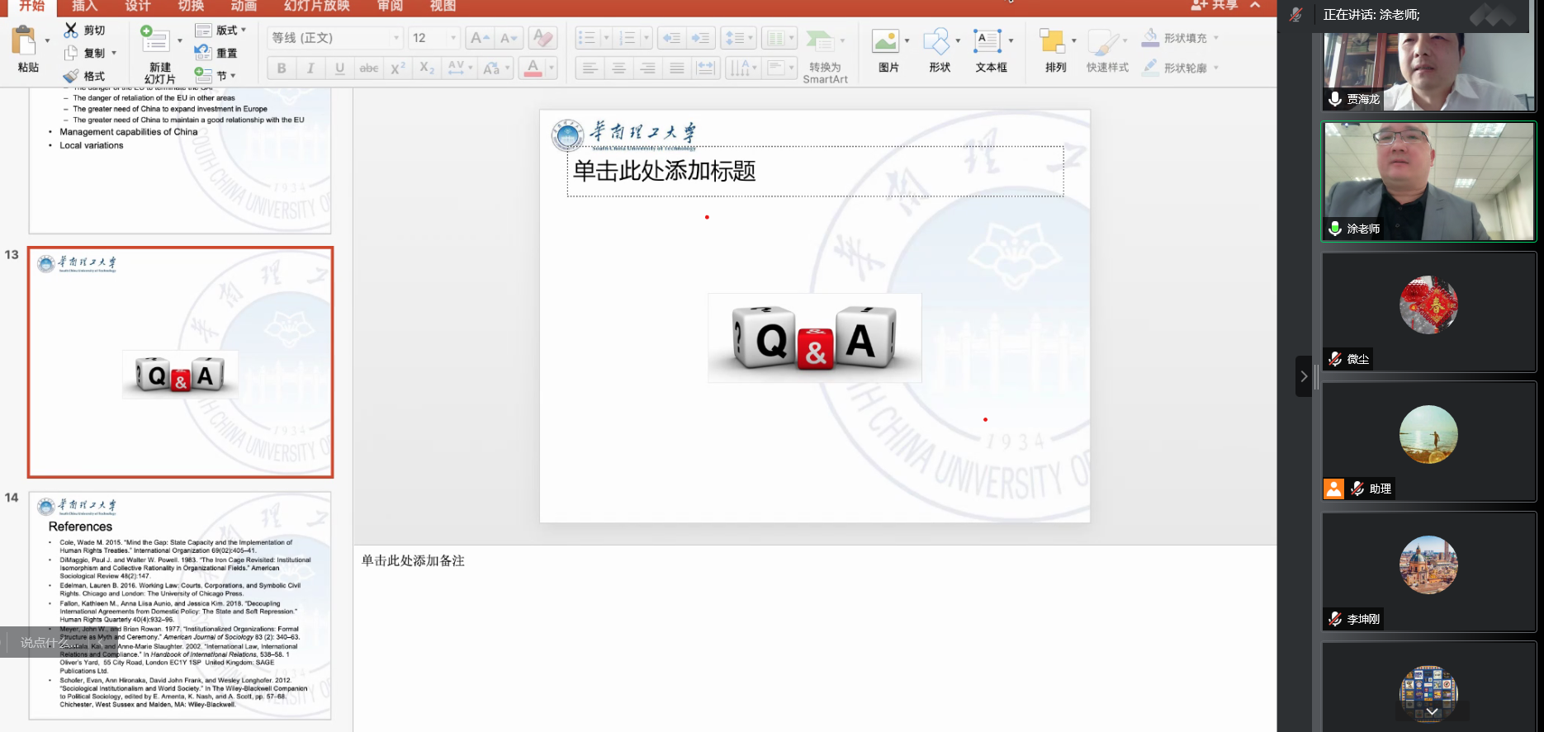
Task: Click the Text Box (文本框) icon
Action: click(987, 41)
